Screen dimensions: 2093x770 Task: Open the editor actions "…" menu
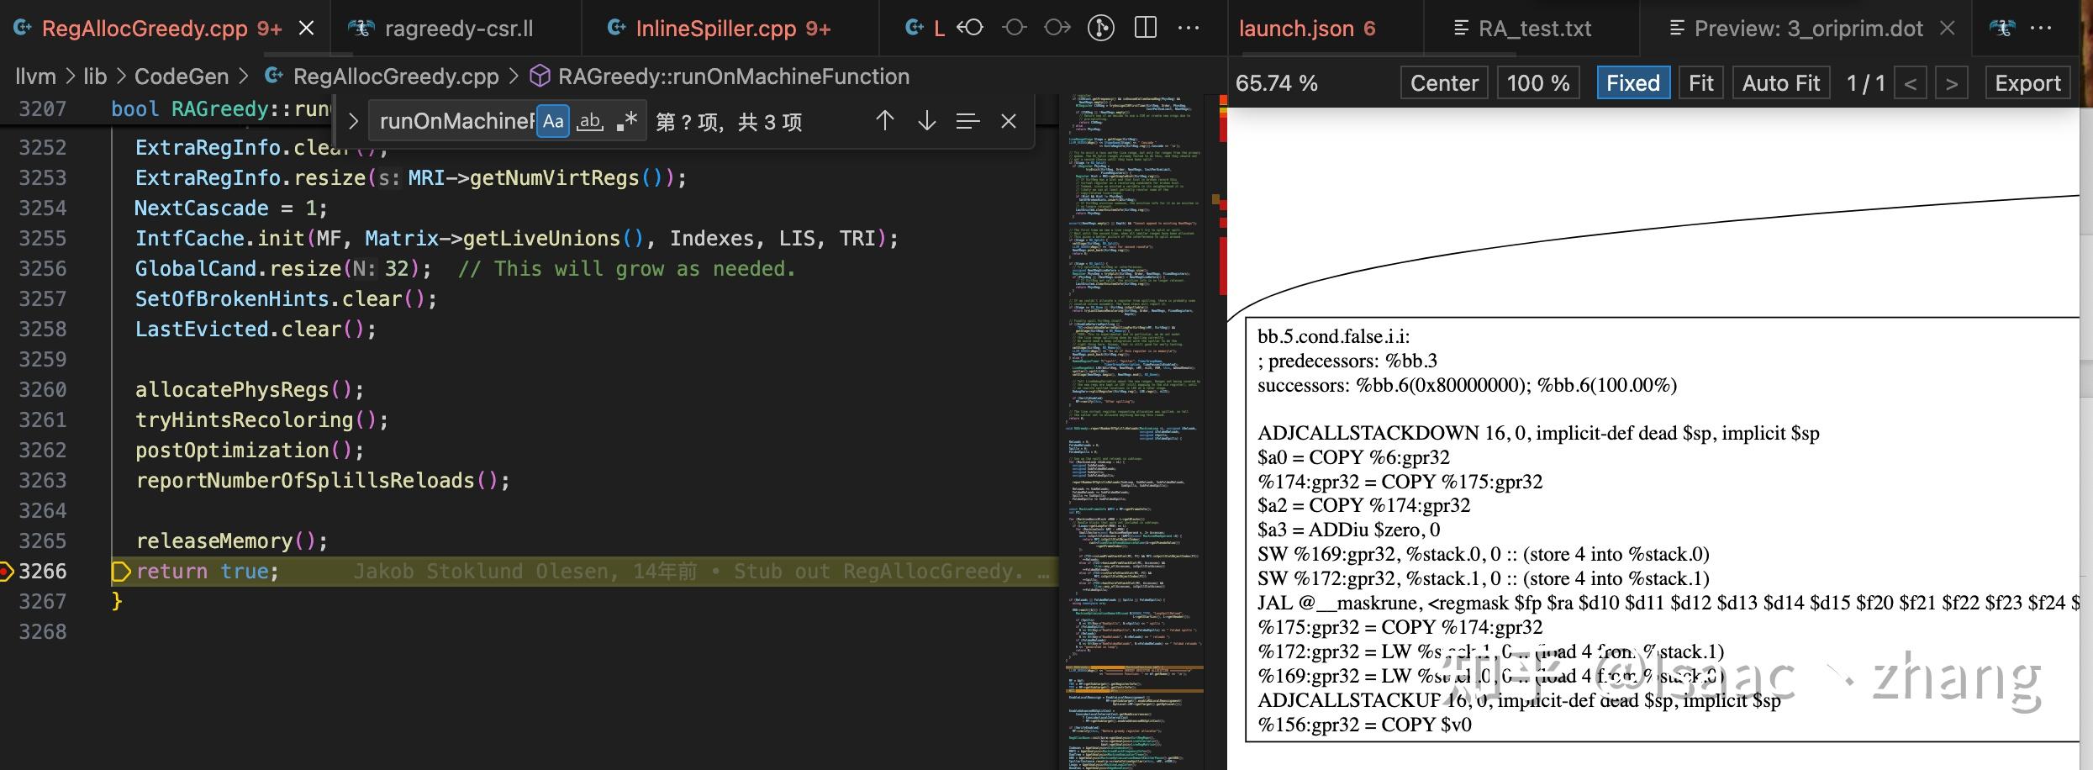pyautogui.click(x=1190, y=28)
